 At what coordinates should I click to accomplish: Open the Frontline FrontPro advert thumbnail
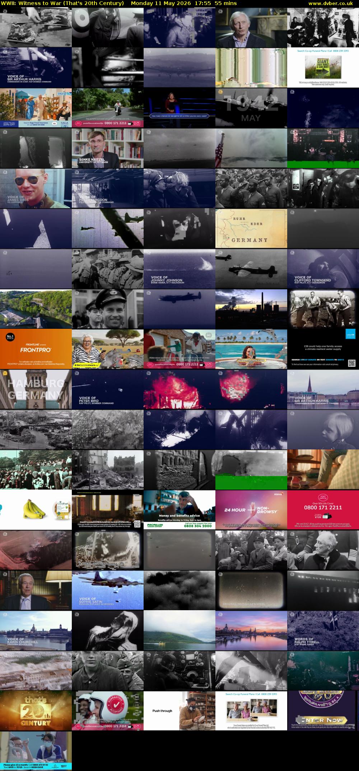(x=36, y=349)
